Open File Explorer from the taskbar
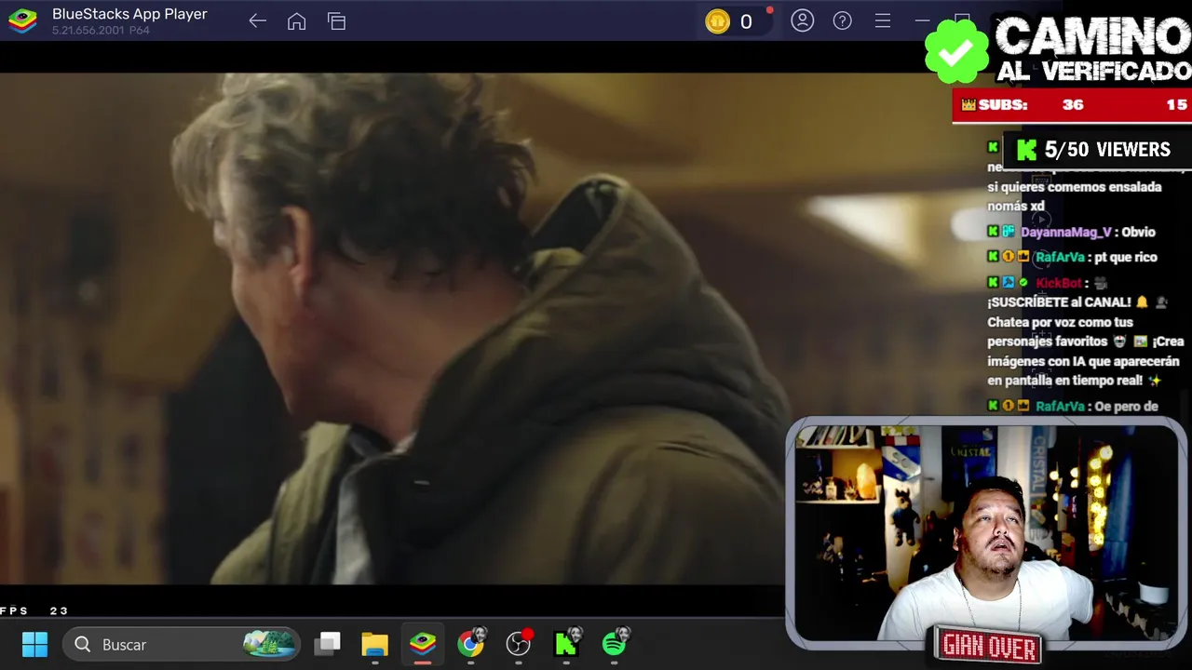The width and height of the screenshot is (1192, 670). (374, 644)
